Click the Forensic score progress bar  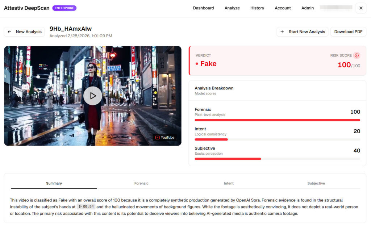click(x=277, y=120)
